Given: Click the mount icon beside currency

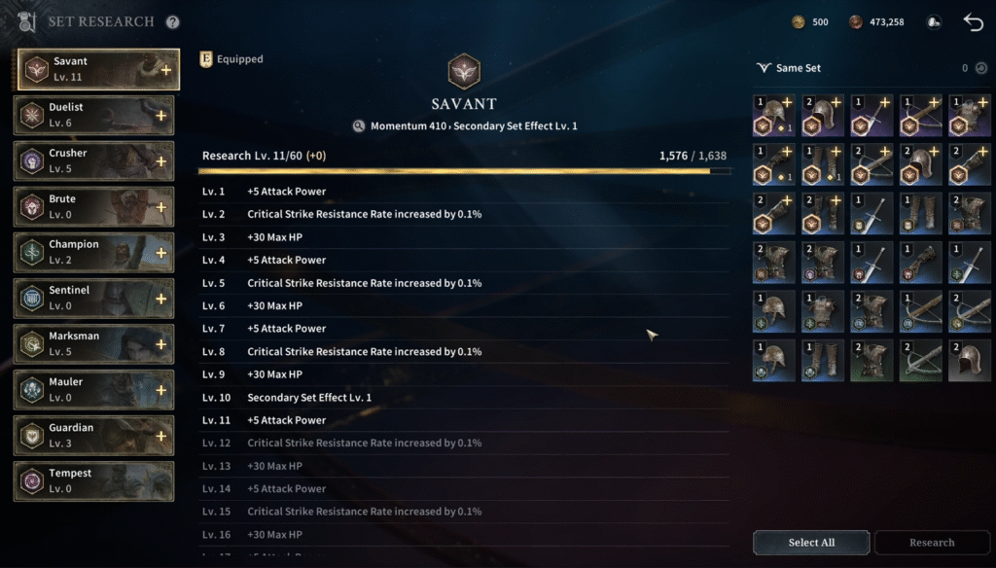Looking at the screenshot, I should pos(933,22).
